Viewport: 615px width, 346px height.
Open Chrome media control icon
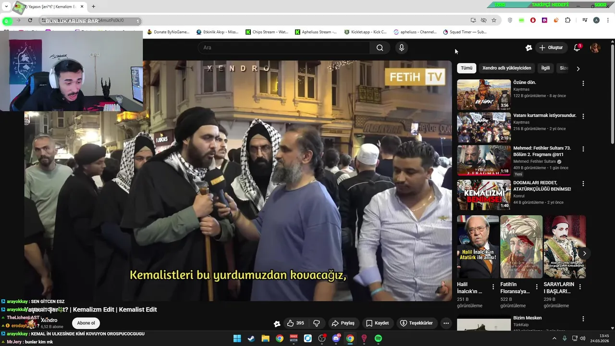click(585, 20)
